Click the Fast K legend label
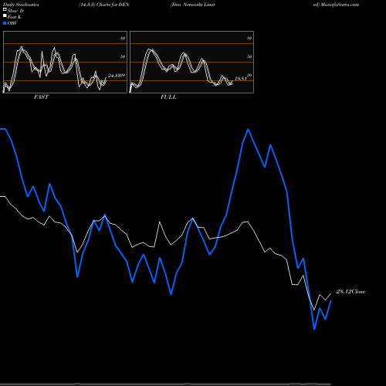 [15, 17]
